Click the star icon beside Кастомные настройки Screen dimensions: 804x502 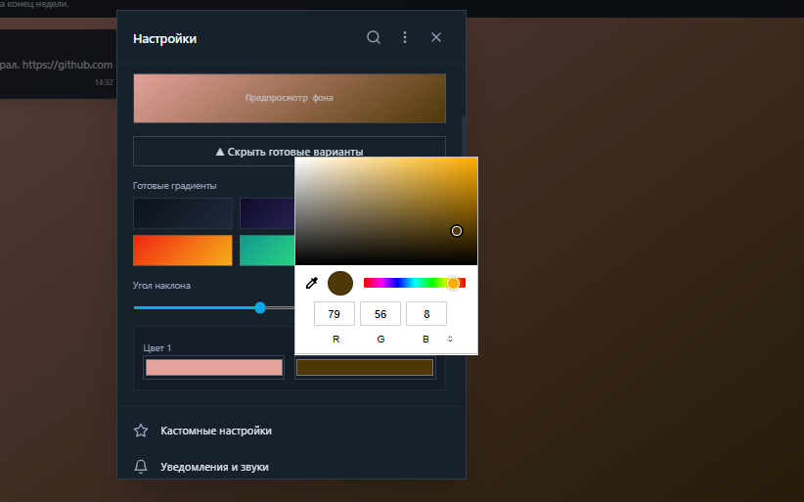click(141, 431)
